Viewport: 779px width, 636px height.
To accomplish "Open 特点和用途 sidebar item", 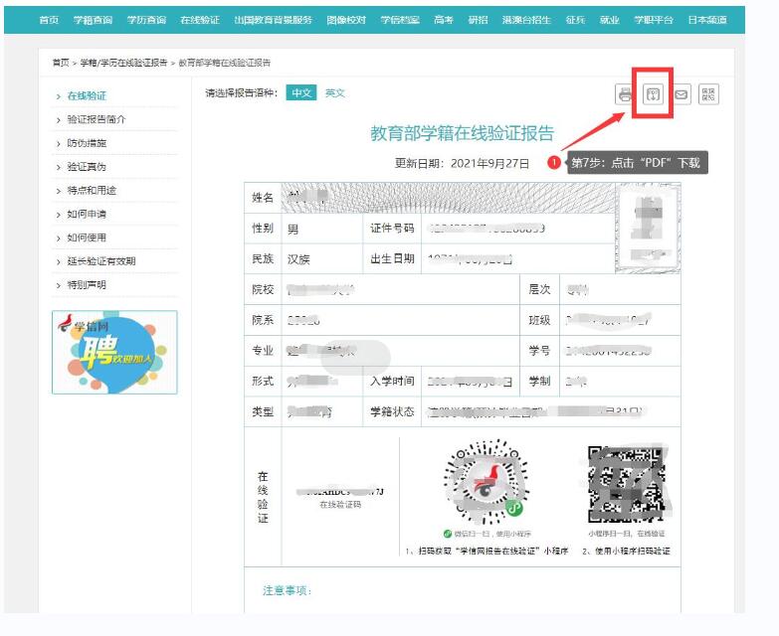I will (x=92, y=190).
